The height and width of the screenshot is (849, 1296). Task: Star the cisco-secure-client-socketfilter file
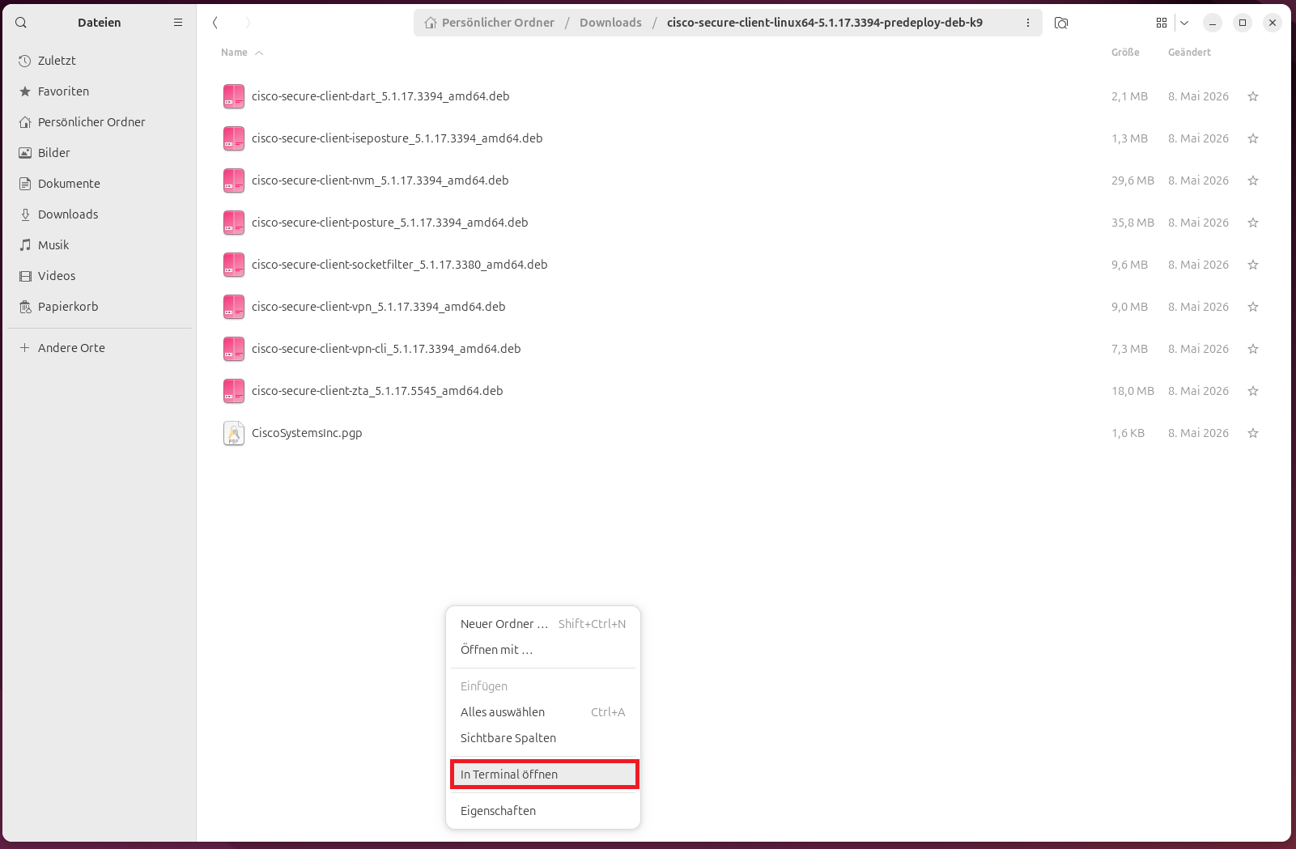tap(1253, 265)
